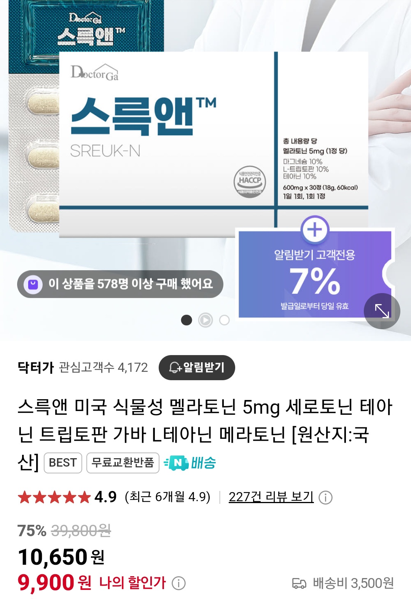Click review info circle icon
Image resolution: width=411 pixels, height=599 pixels.
coord(325,497)
